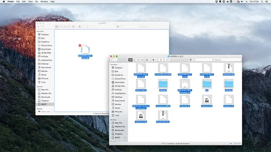Open arrange-by dropdown in BOOT window
The height and width of the screenshot is (152, 271).
tap(74, 27)
